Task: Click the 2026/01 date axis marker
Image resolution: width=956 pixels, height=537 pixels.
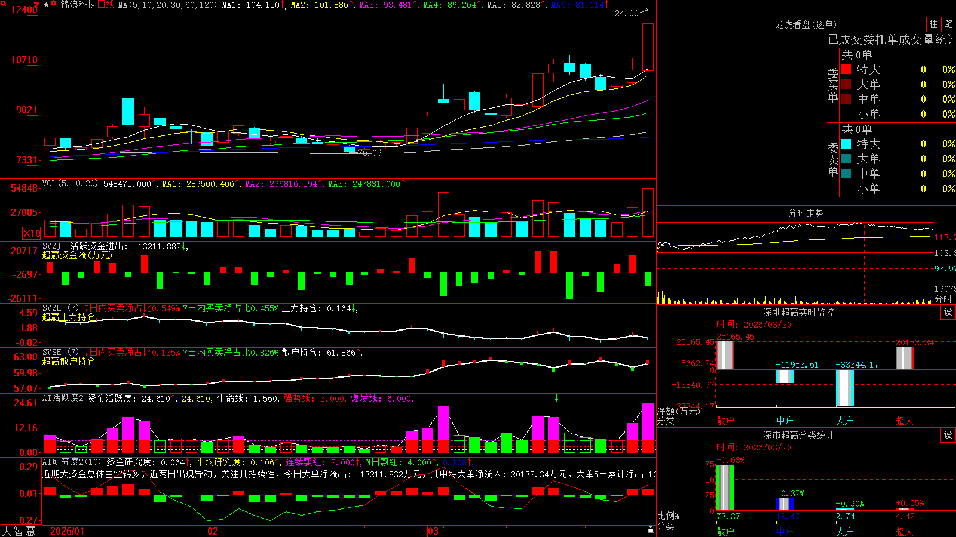Action: point(68,531)
